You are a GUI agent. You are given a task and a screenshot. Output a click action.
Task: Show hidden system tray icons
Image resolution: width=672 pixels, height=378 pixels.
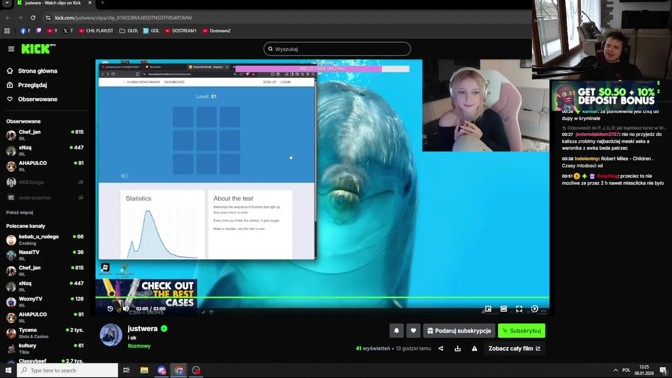coord(616,371)
